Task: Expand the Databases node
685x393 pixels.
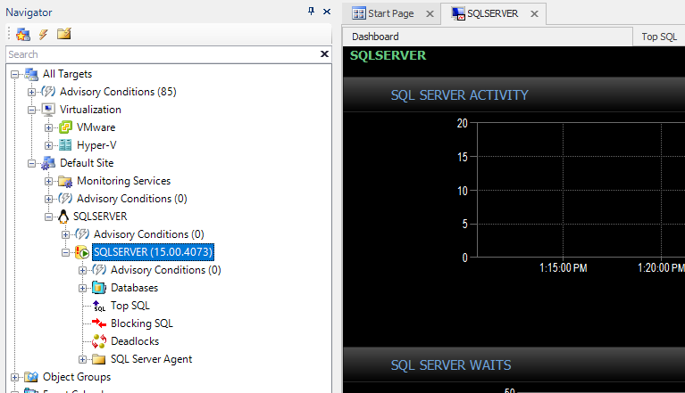Action: 82,288
